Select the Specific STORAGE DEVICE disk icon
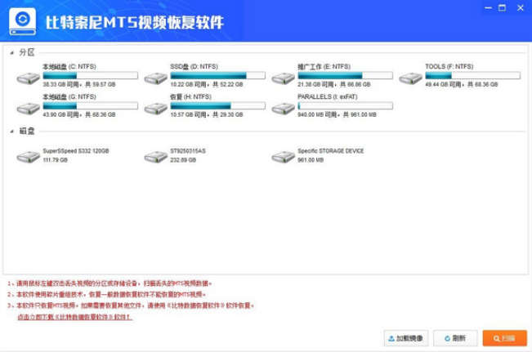Viewport: 532px width, 352px height. point(284,157)
